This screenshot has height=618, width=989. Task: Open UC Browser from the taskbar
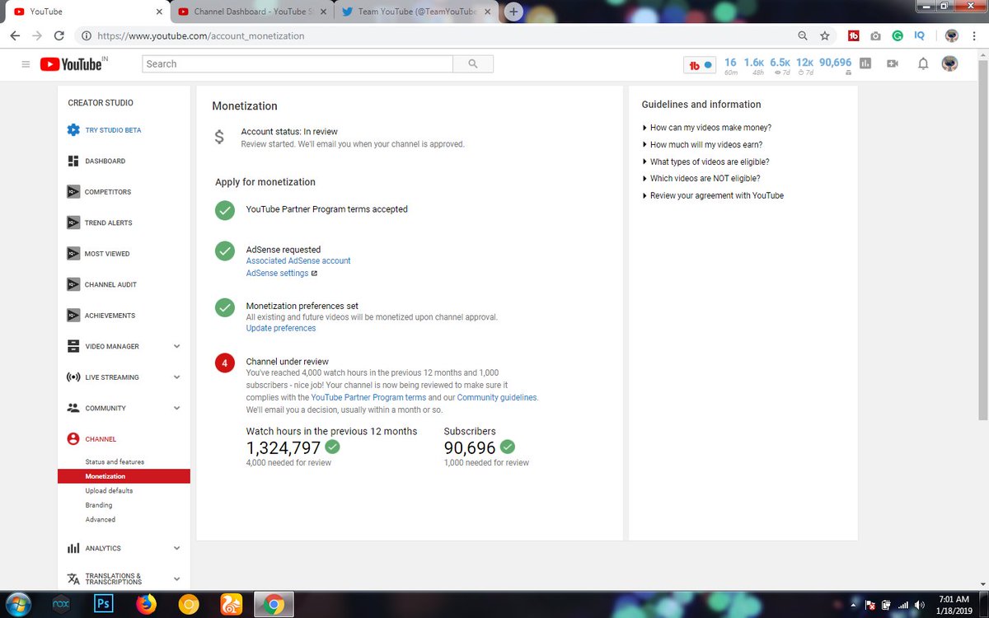point(231,604)
